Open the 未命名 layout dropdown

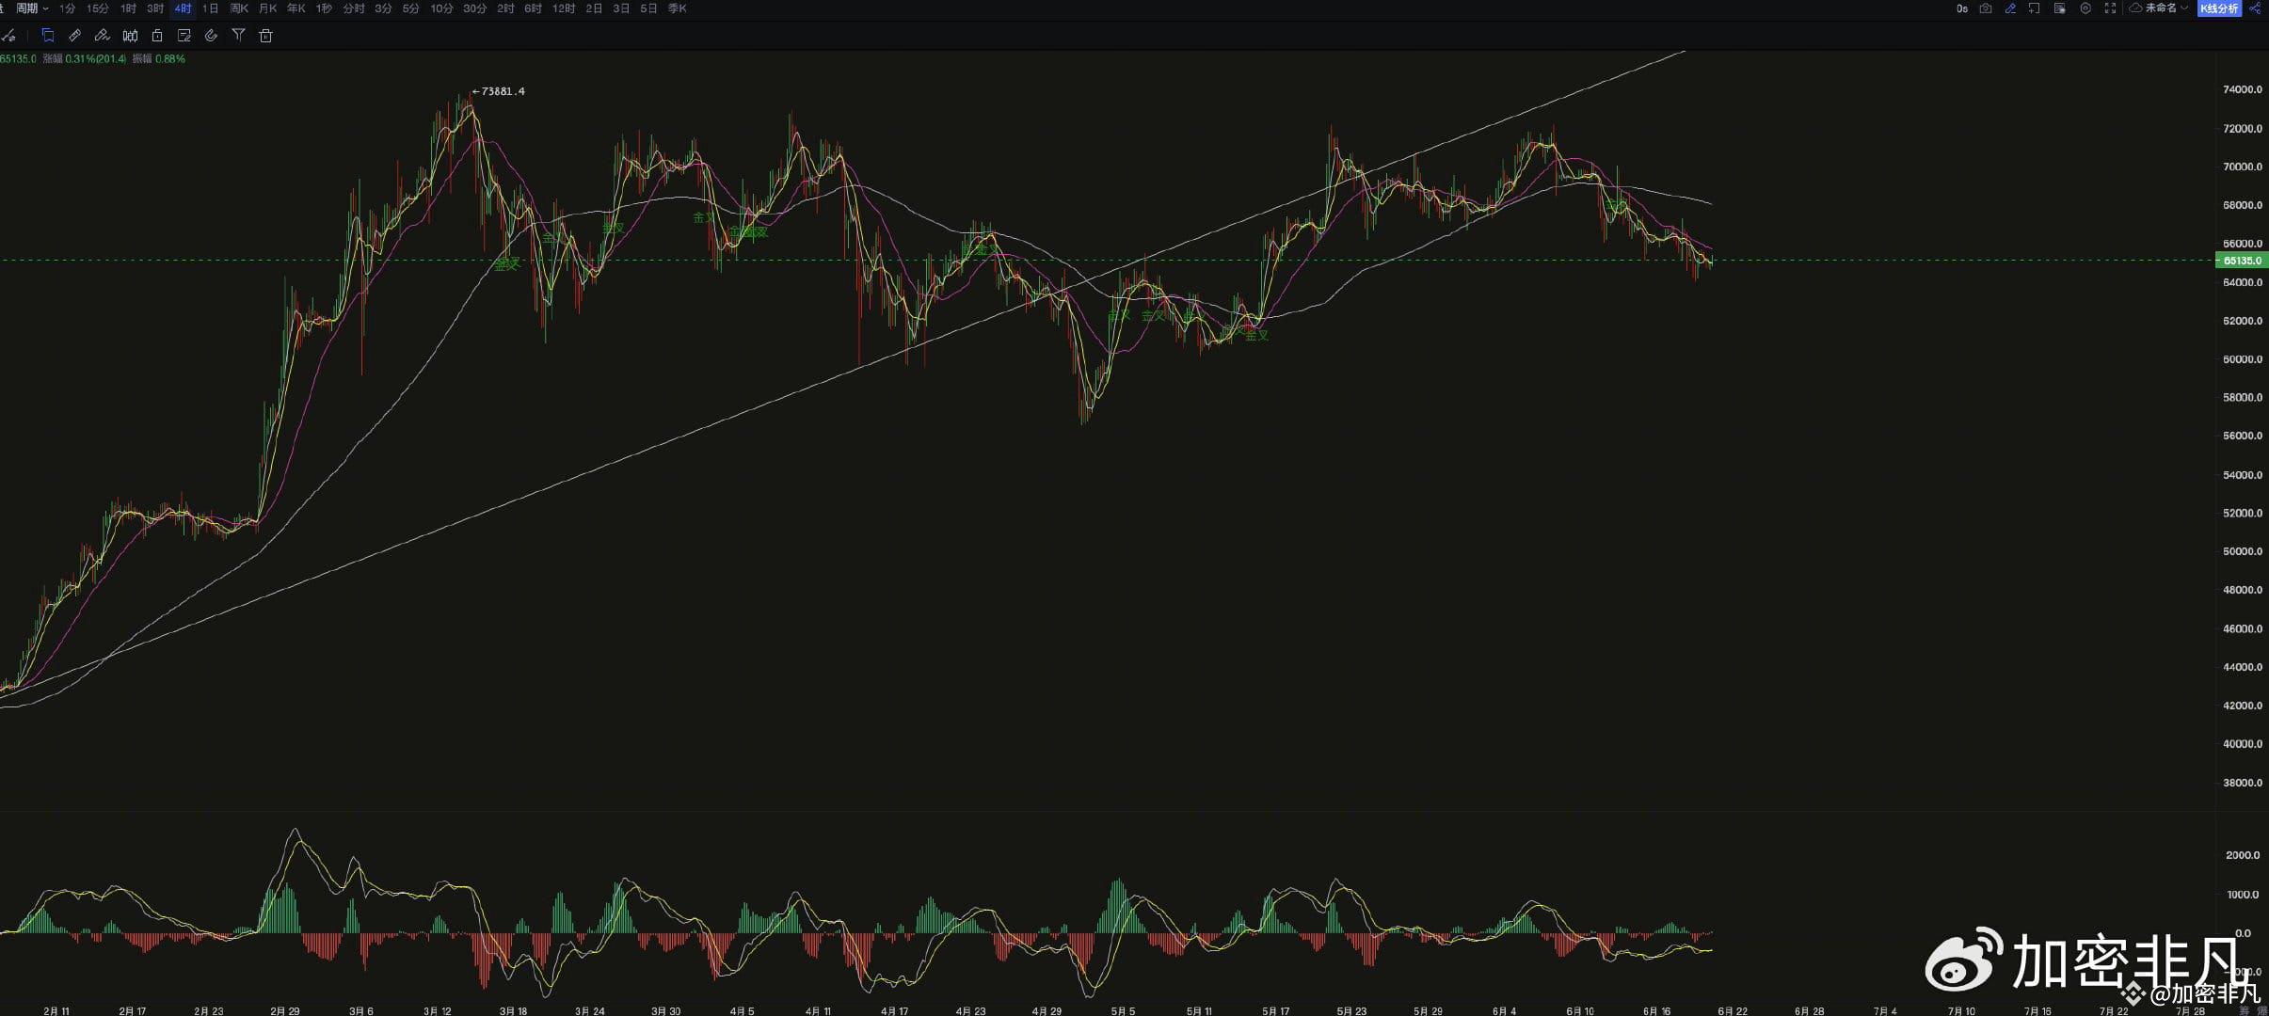[2159, 8]
